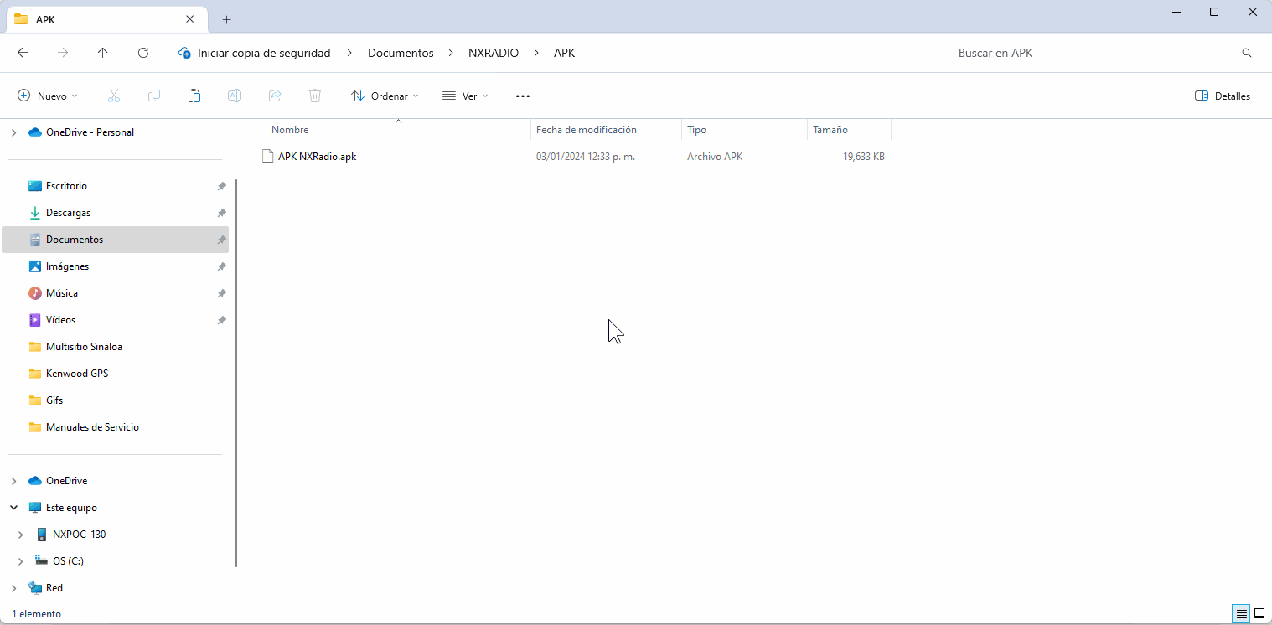This screenshot has height=625, width=1272.
Task: Open a new tab with plus button
Action: tap(226, 19)
